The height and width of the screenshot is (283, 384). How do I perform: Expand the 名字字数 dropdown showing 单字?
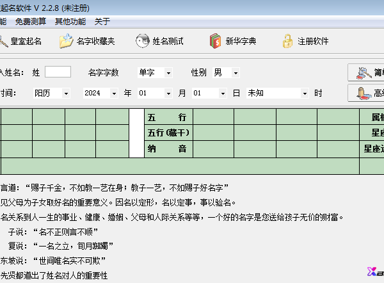(168, 73)
